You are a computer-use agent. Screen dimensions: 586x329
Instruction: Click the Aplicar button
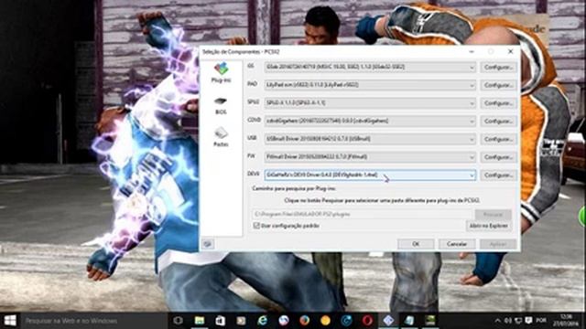[498, 244]
